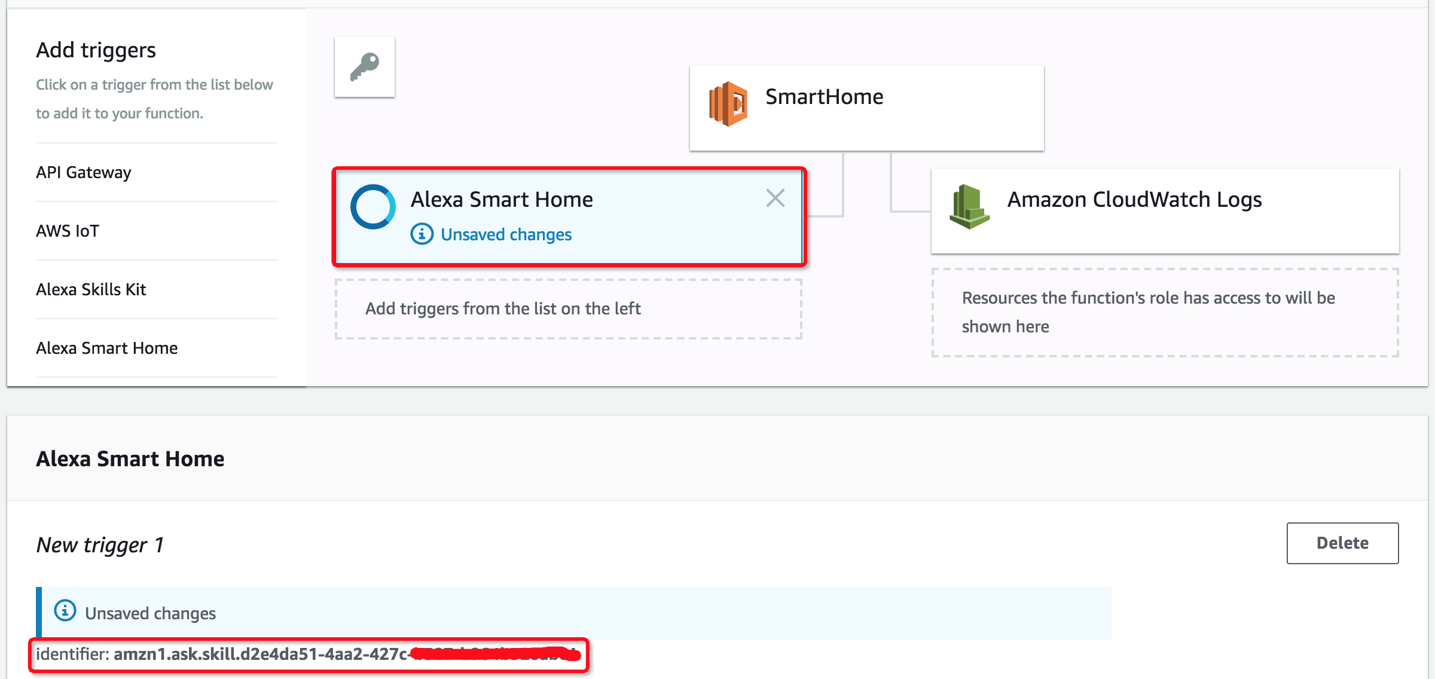Click the Amazon CloudWatch Logs icon
Image resolution: width=1435 pixels, height=679 pixels.
pyautogui.click(x=969, y=206)
